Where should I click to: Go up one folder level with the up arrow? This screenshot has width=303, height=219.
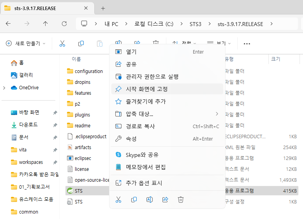point(46,24)
